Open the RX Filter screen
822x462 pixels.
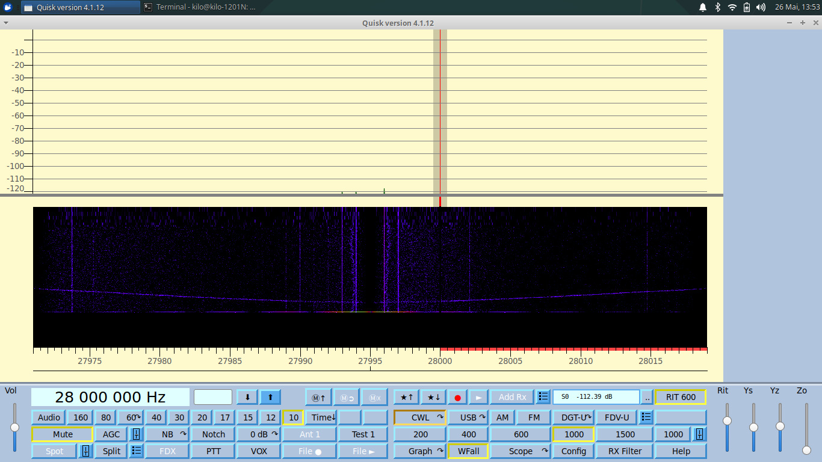tap(625, 451)
